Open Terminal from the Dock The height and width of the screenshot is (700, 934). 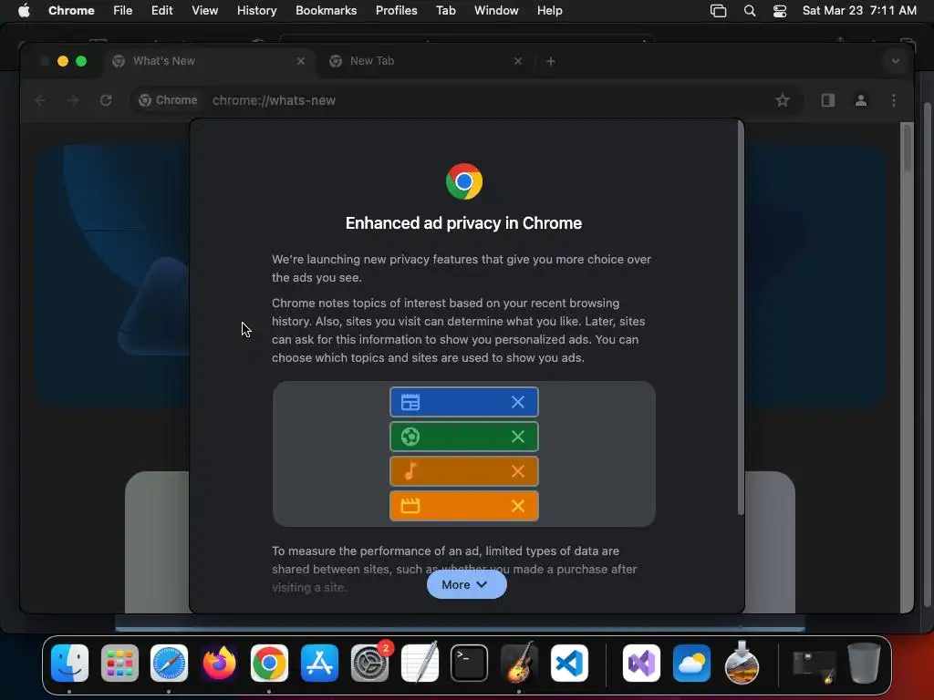click(470, 664)
